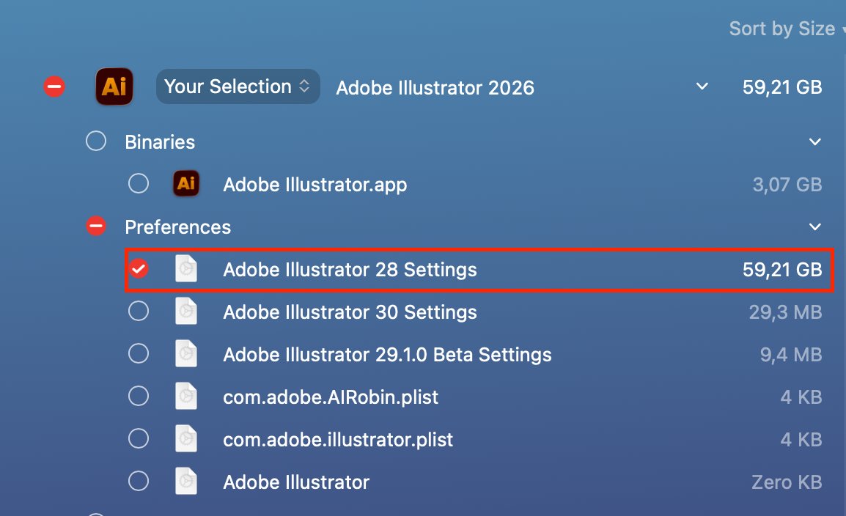The height and width of the screenshot is (516, 846).
Task: Click the file icon of Adobe Illustrator 30 Settings
Action: [186, 311]
